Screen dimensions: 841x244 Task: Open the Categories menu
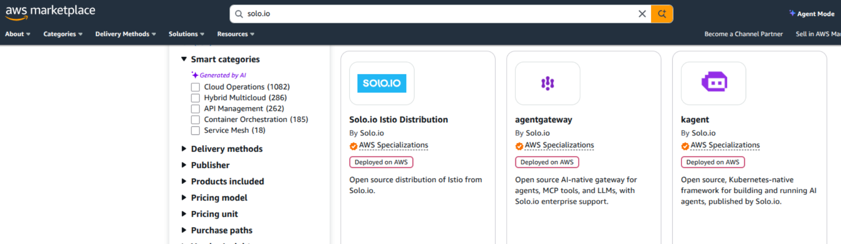tap(63, 34)
